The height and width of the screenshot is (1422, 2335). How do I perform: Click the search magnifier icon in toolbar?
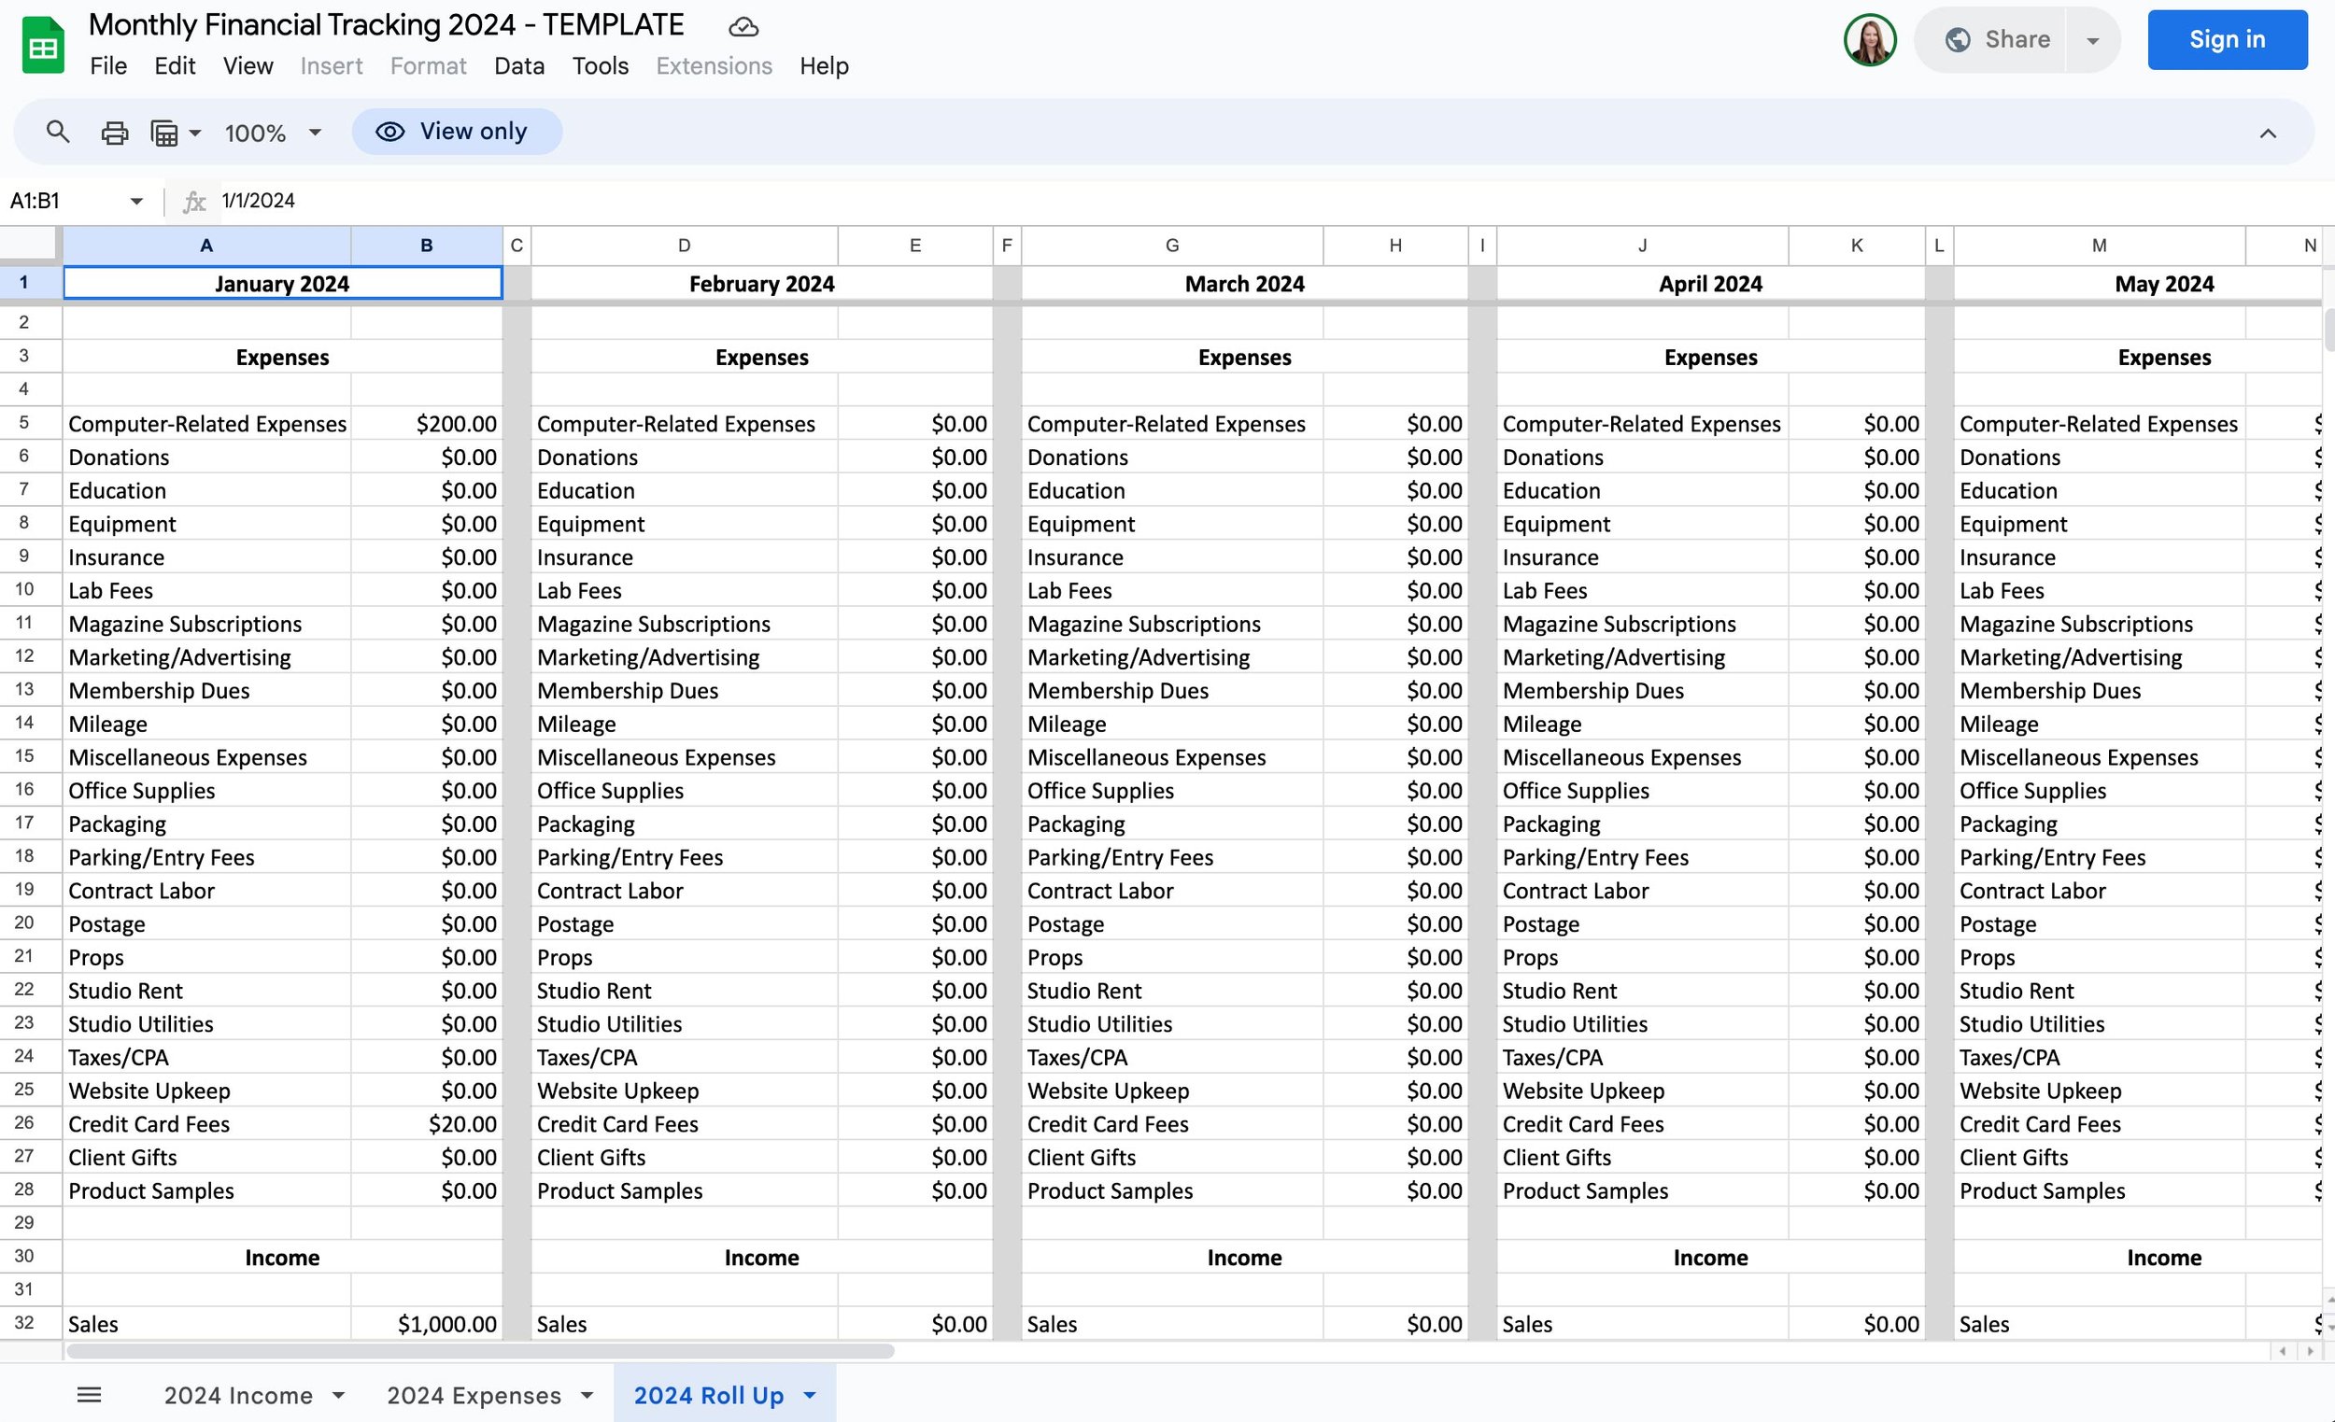(58, 132)
